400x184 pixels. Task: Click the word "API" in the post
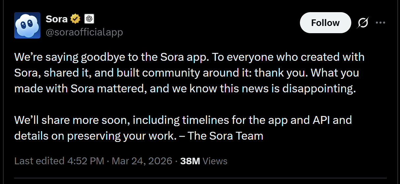pyautogui.click(x=320, y=120)
